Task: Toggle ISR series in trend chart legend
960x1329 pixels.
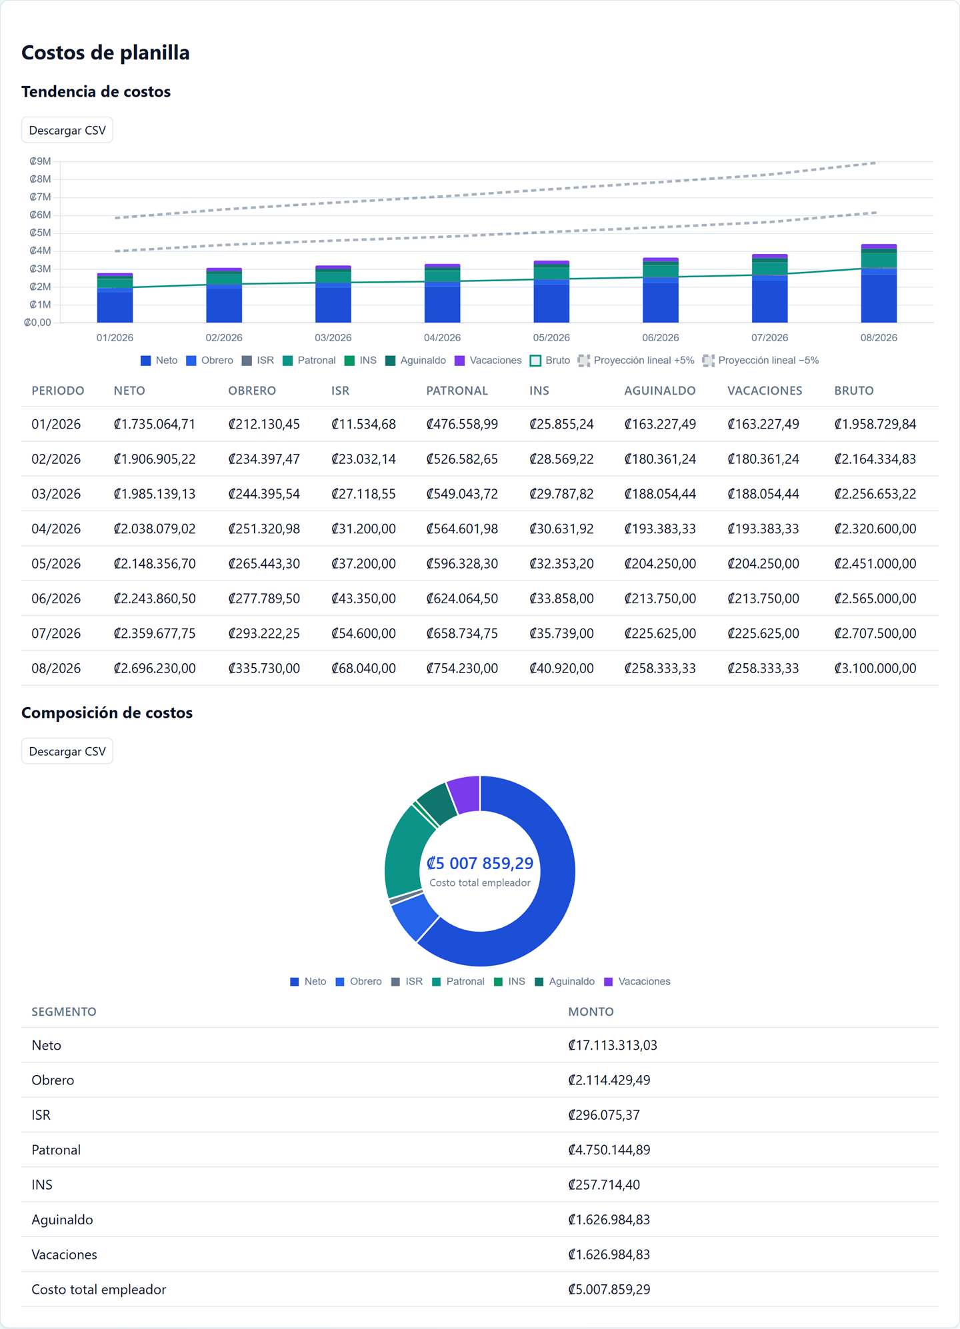Action: pos(257,361)
